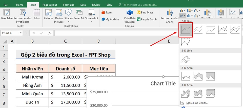243x108 pixels.
Task: Open the 3D Map tool
Action: coord(221,14)
